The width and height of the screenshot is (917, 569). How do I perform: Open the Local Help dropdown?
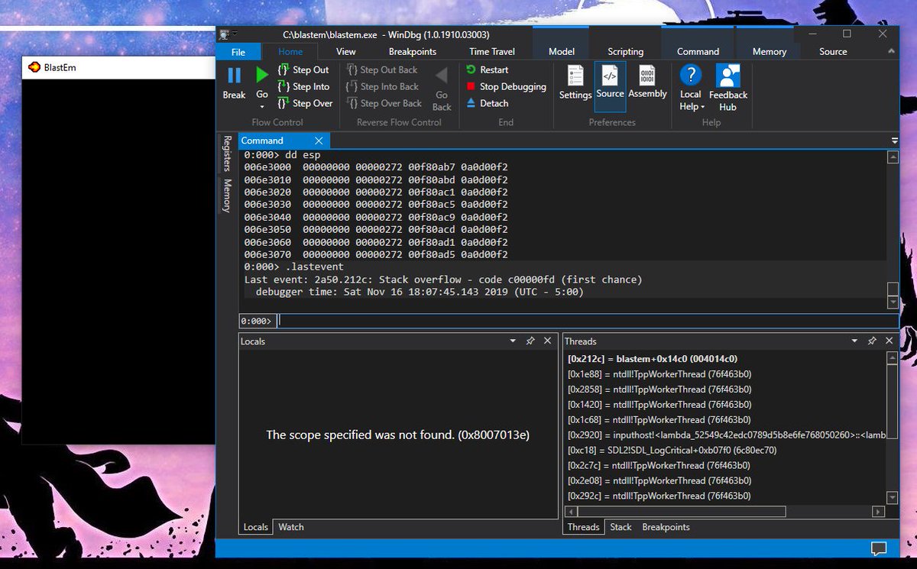(x=690, y=89)
